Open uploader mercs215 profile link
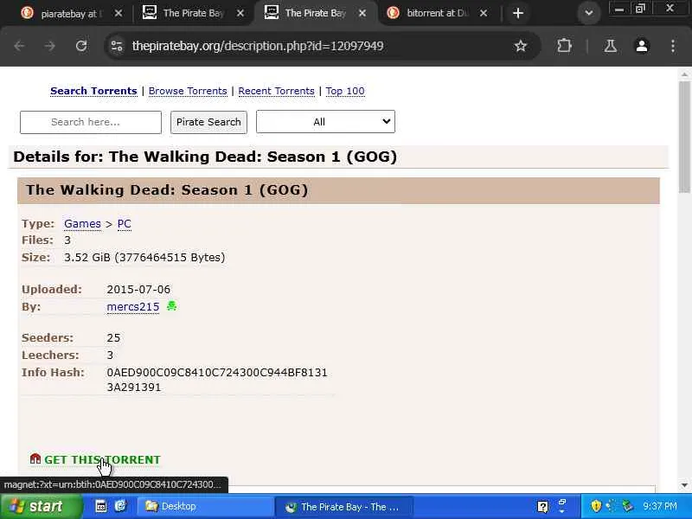 [133, 307]
